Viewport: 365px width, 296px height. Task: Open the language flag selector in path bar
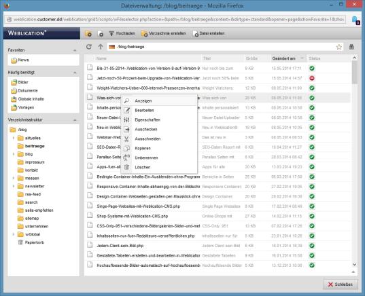(111, 47)
